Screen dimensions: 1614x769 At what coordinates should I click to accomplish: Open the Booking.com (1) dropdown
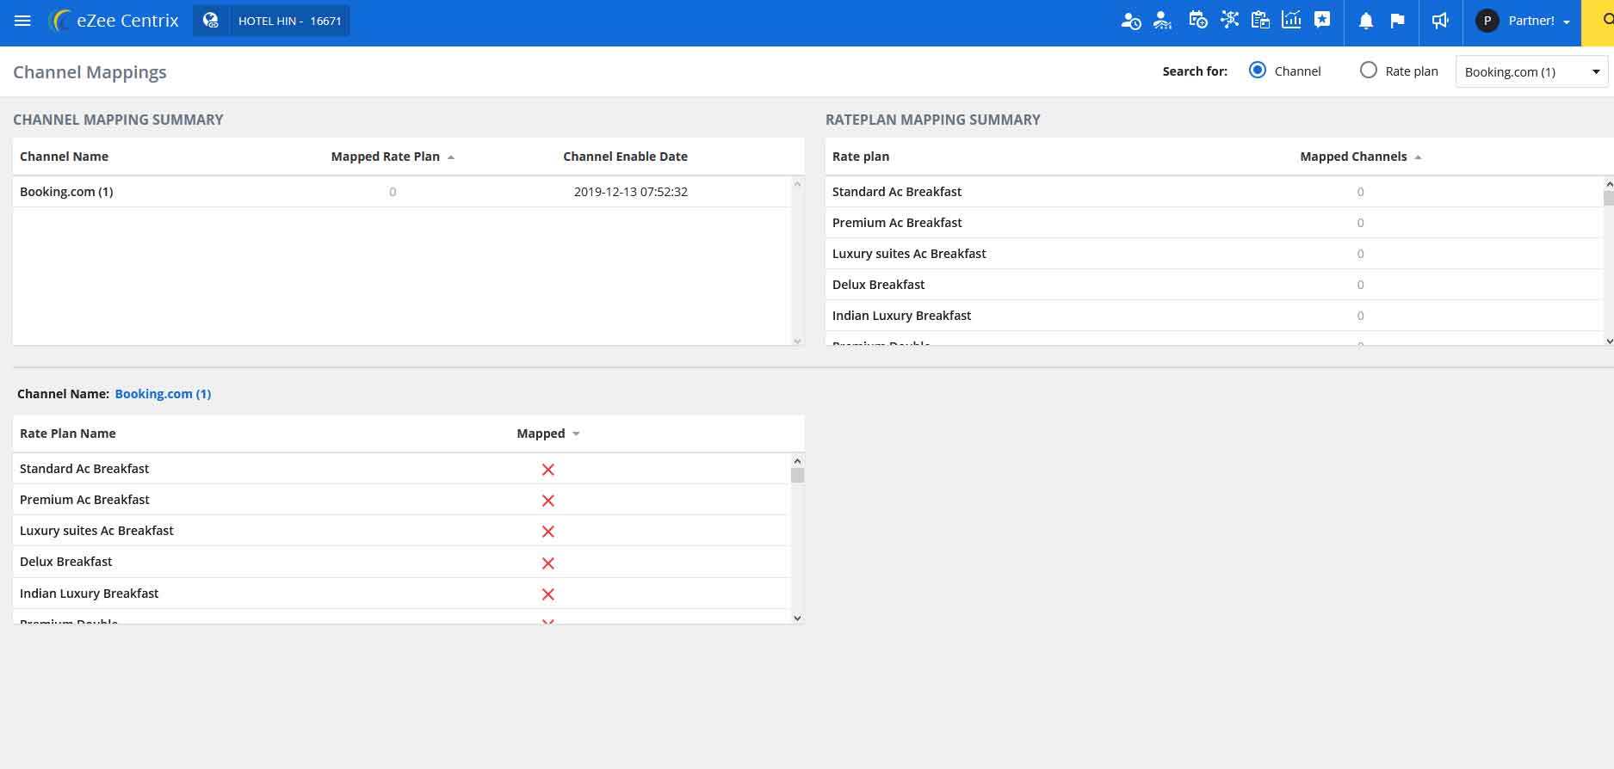coord(1531,71)
